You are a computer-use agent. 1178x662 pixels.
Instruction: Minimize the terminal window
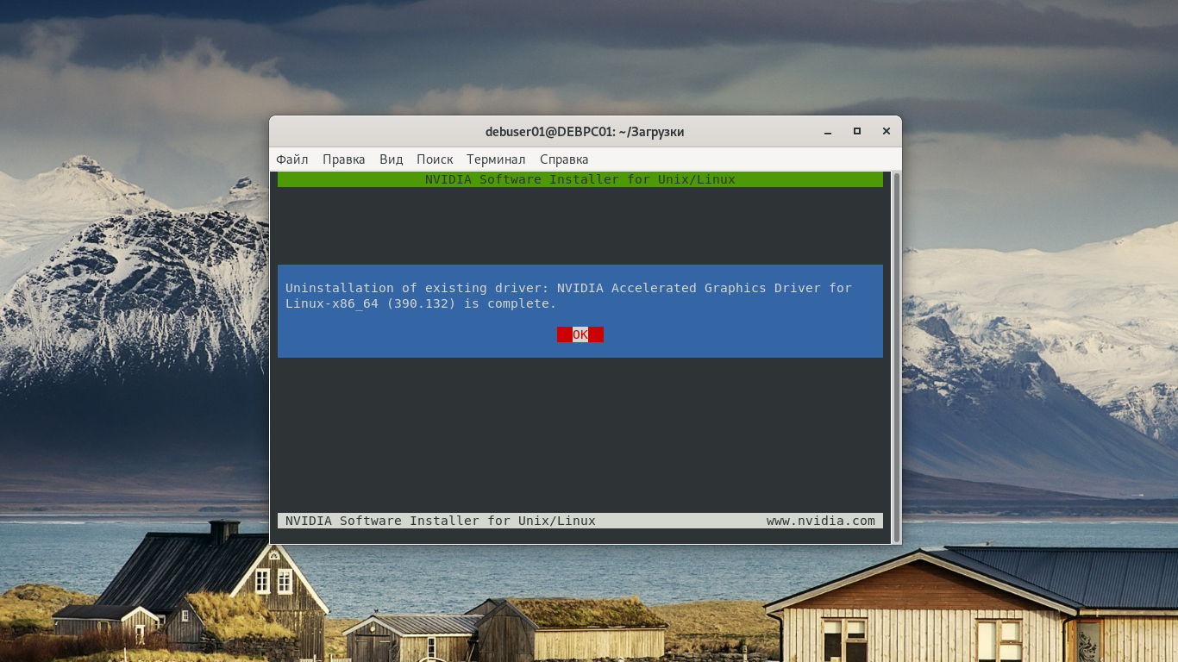coord(828,132)
